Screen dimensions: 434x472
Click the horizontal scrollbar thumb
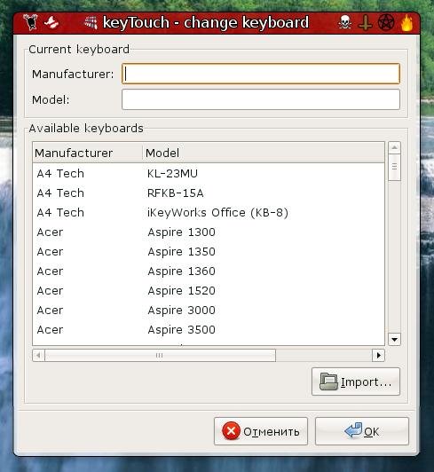pos(161,355)
